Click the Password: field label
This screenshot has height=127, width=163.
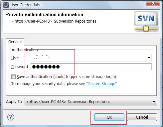pos(20,67)
